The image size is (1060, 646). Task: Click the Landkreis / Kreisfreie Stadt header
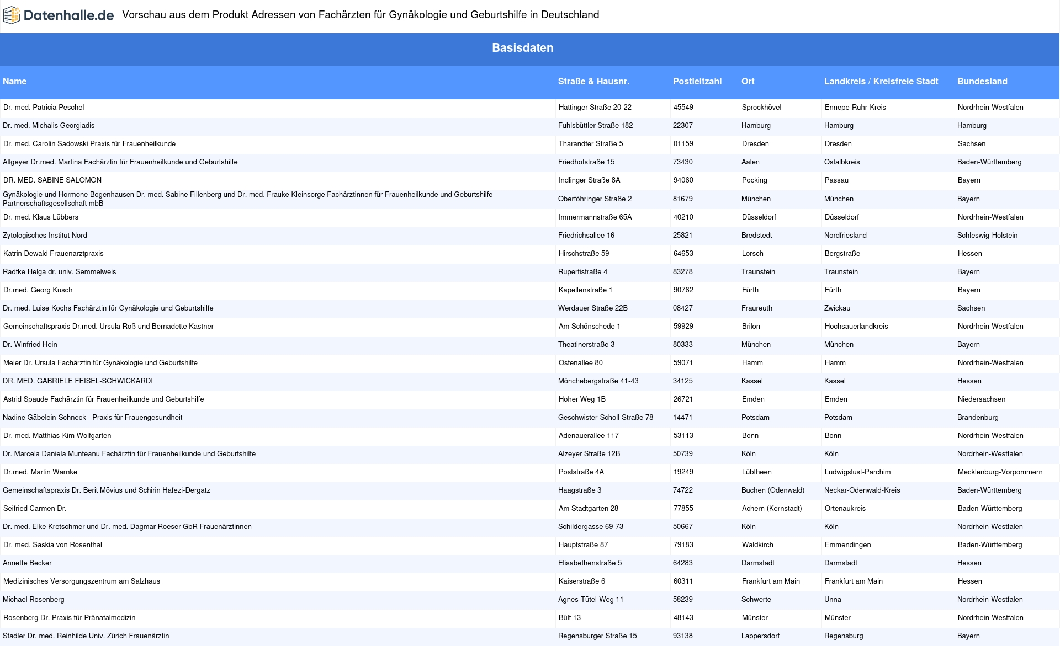(x=881, y=82)
